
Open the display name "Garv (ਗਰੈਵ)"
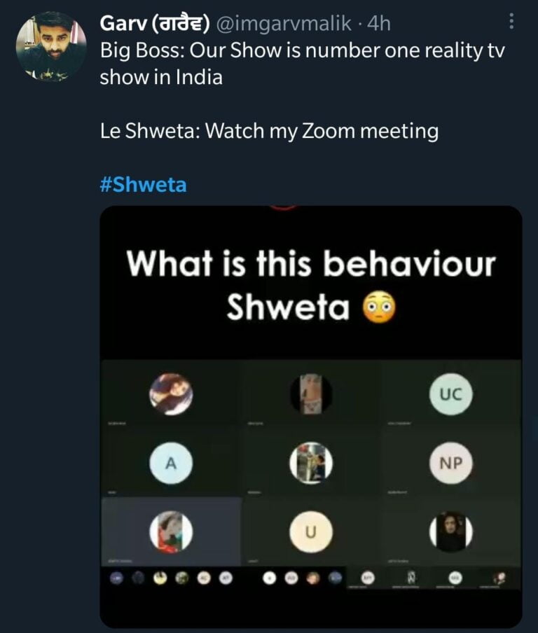click(x=156, y=24)
